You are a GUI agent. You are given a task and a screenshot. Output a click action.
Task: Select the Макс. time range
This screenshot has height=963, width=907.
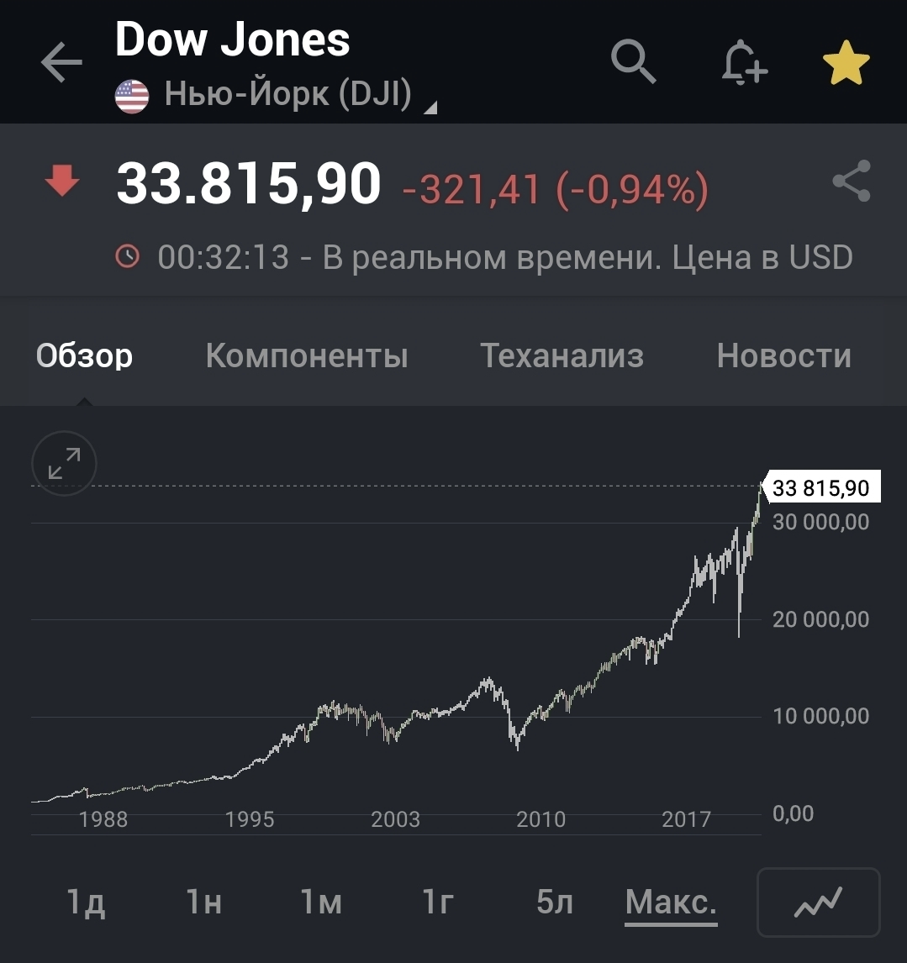point(671,902)
